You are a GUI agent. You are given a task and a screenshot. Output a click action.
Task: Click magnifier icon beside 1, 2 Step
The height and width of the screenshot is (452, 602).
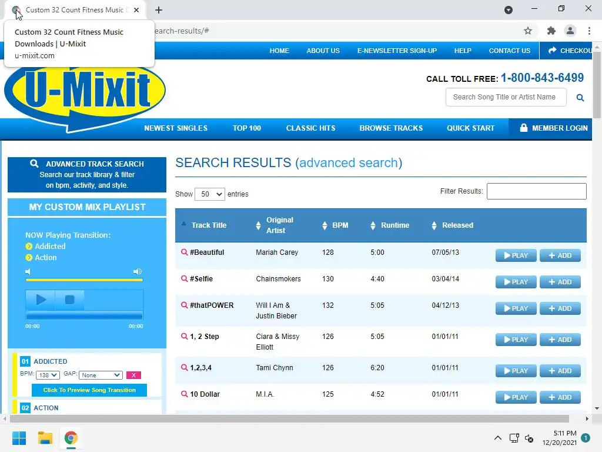184,336
